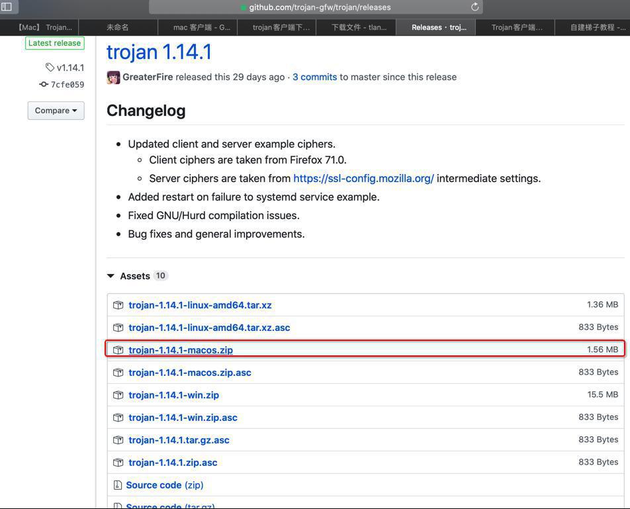The height and width of the screenshot is (509, 630).
Task: Click the Latest release badge
Action: [x=54, y=43]
